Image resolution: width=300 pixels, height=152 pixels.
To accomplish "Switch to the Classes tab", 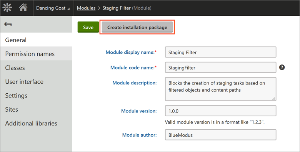I will 36,68.
